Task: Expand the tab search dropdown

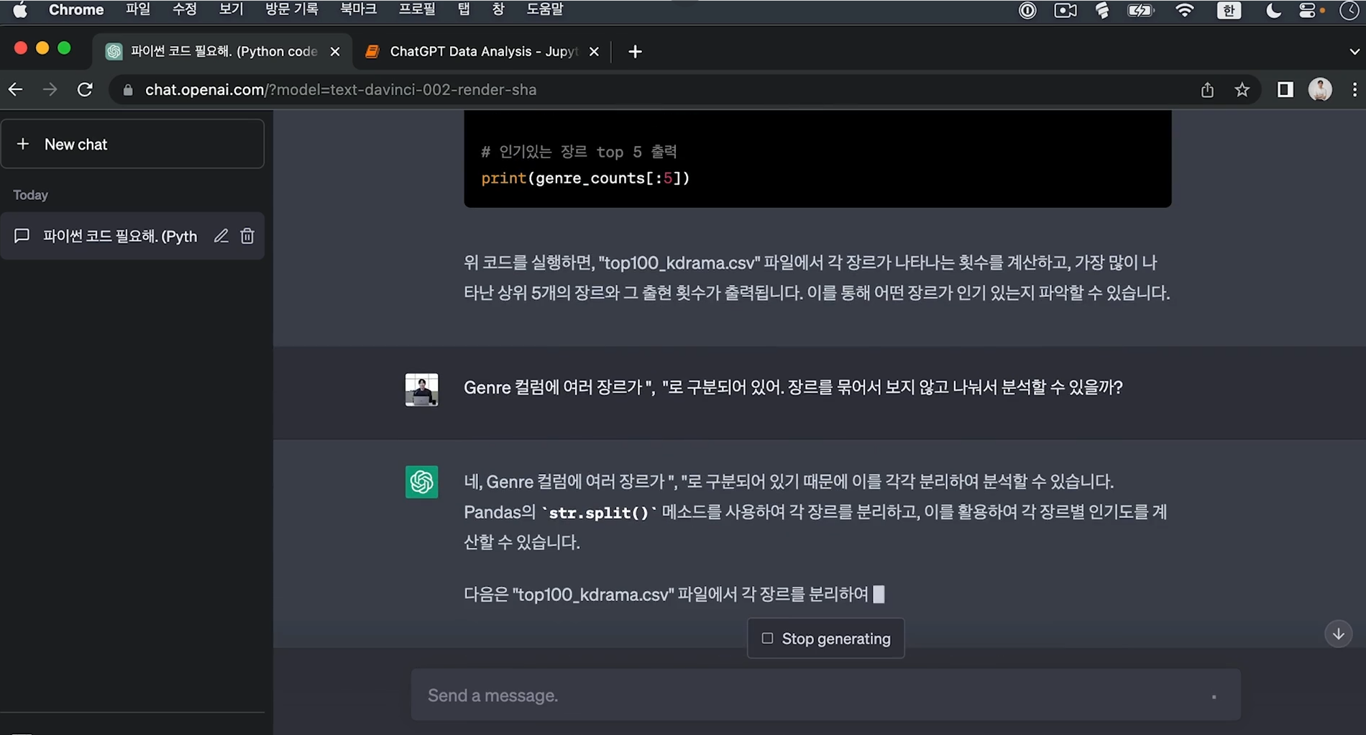Action: coord(1354,52)
